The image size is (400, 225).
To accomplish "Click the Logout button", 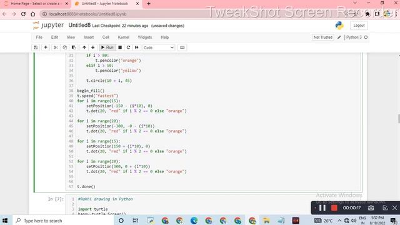I will [x=359, y=26].
